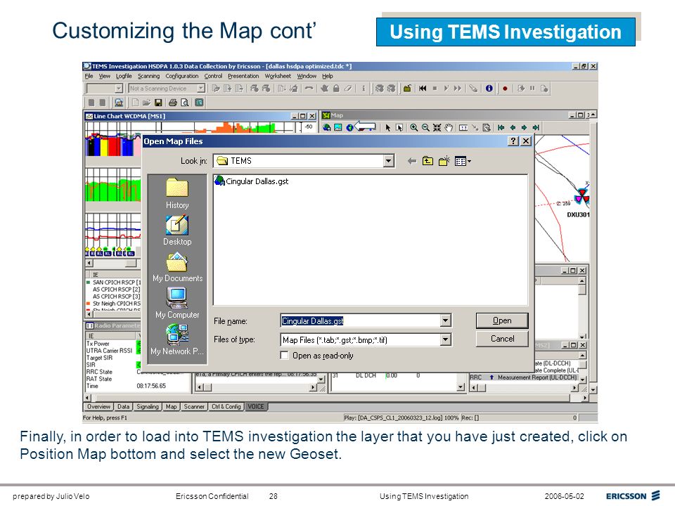Image resolution: width=675 pixels, height=506 pixels.
Task: Click SAN CPICH RSCP [1] legend row
Action: pyautogui.click(x=113, y=283)
